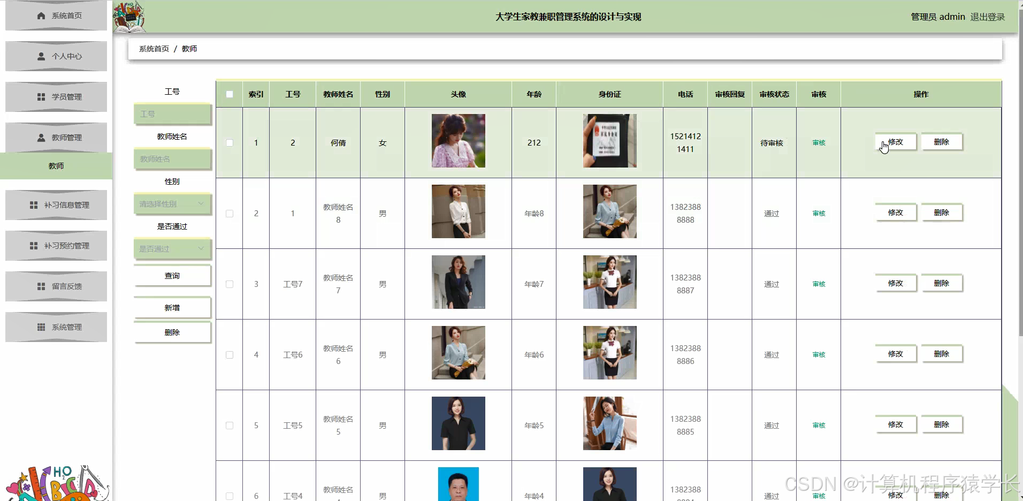Check the checkbox for row 工号5
The height and width of the screenshot is (501, 1023).
click(230, 426)
